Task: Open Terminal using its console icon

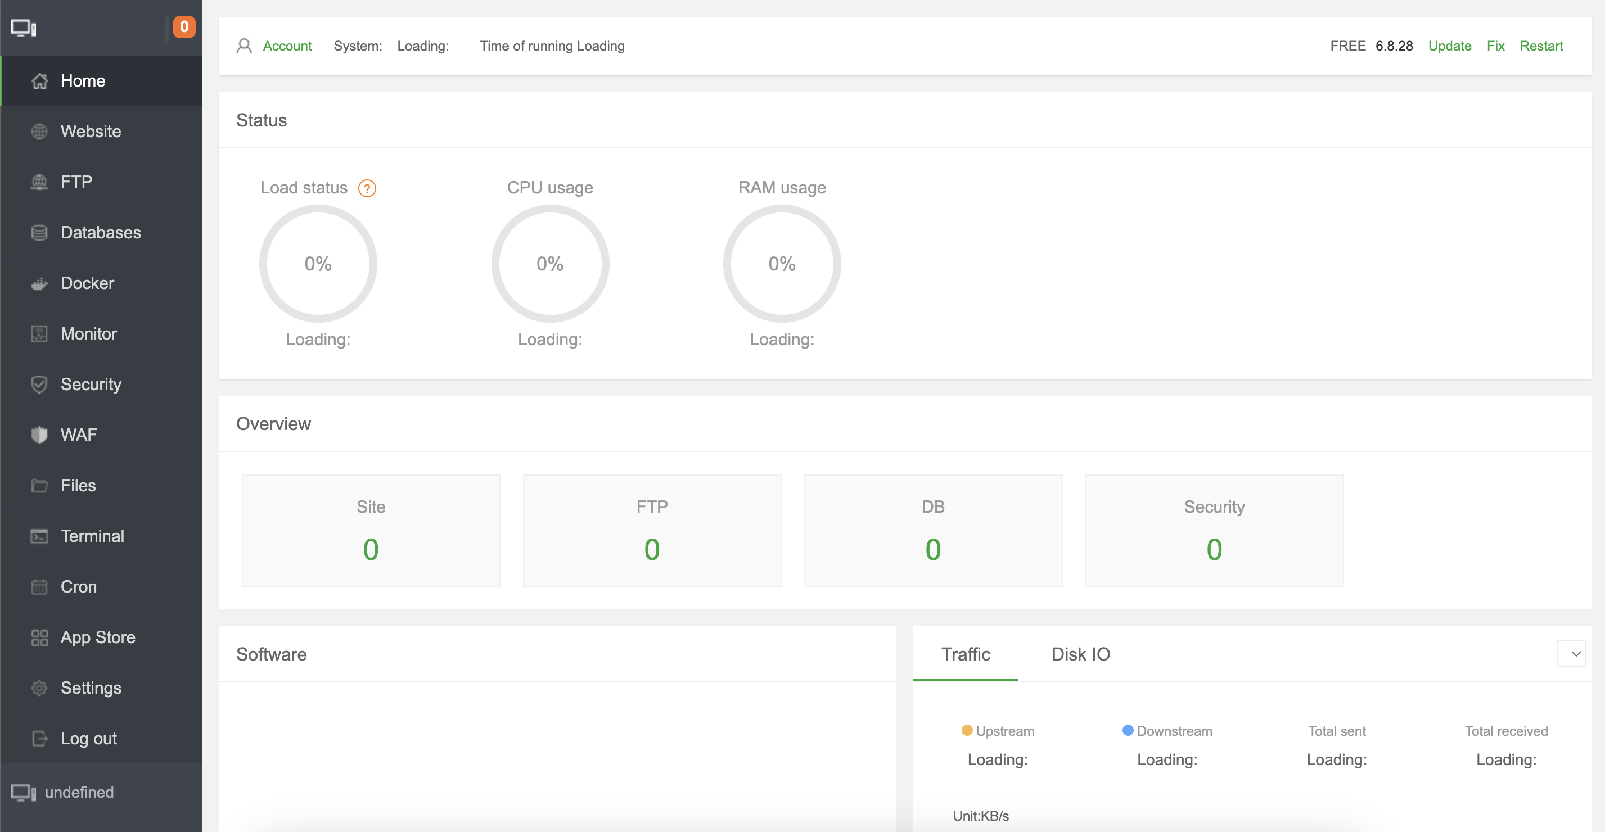Action: tap(39, 536)
